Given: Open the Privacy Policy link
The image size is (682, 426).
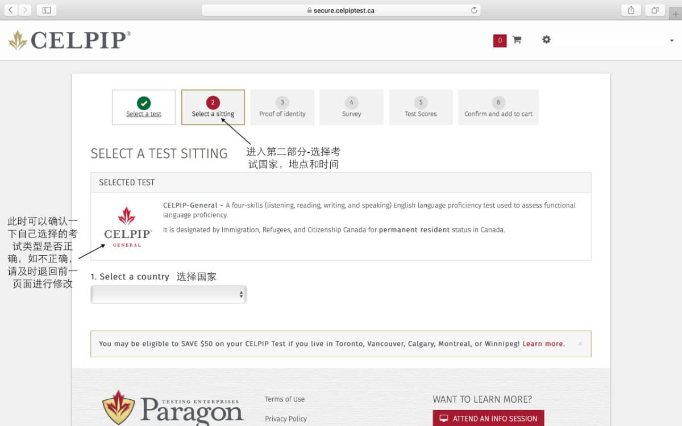Looking at the screenshot, I should (x=286, y=419).
